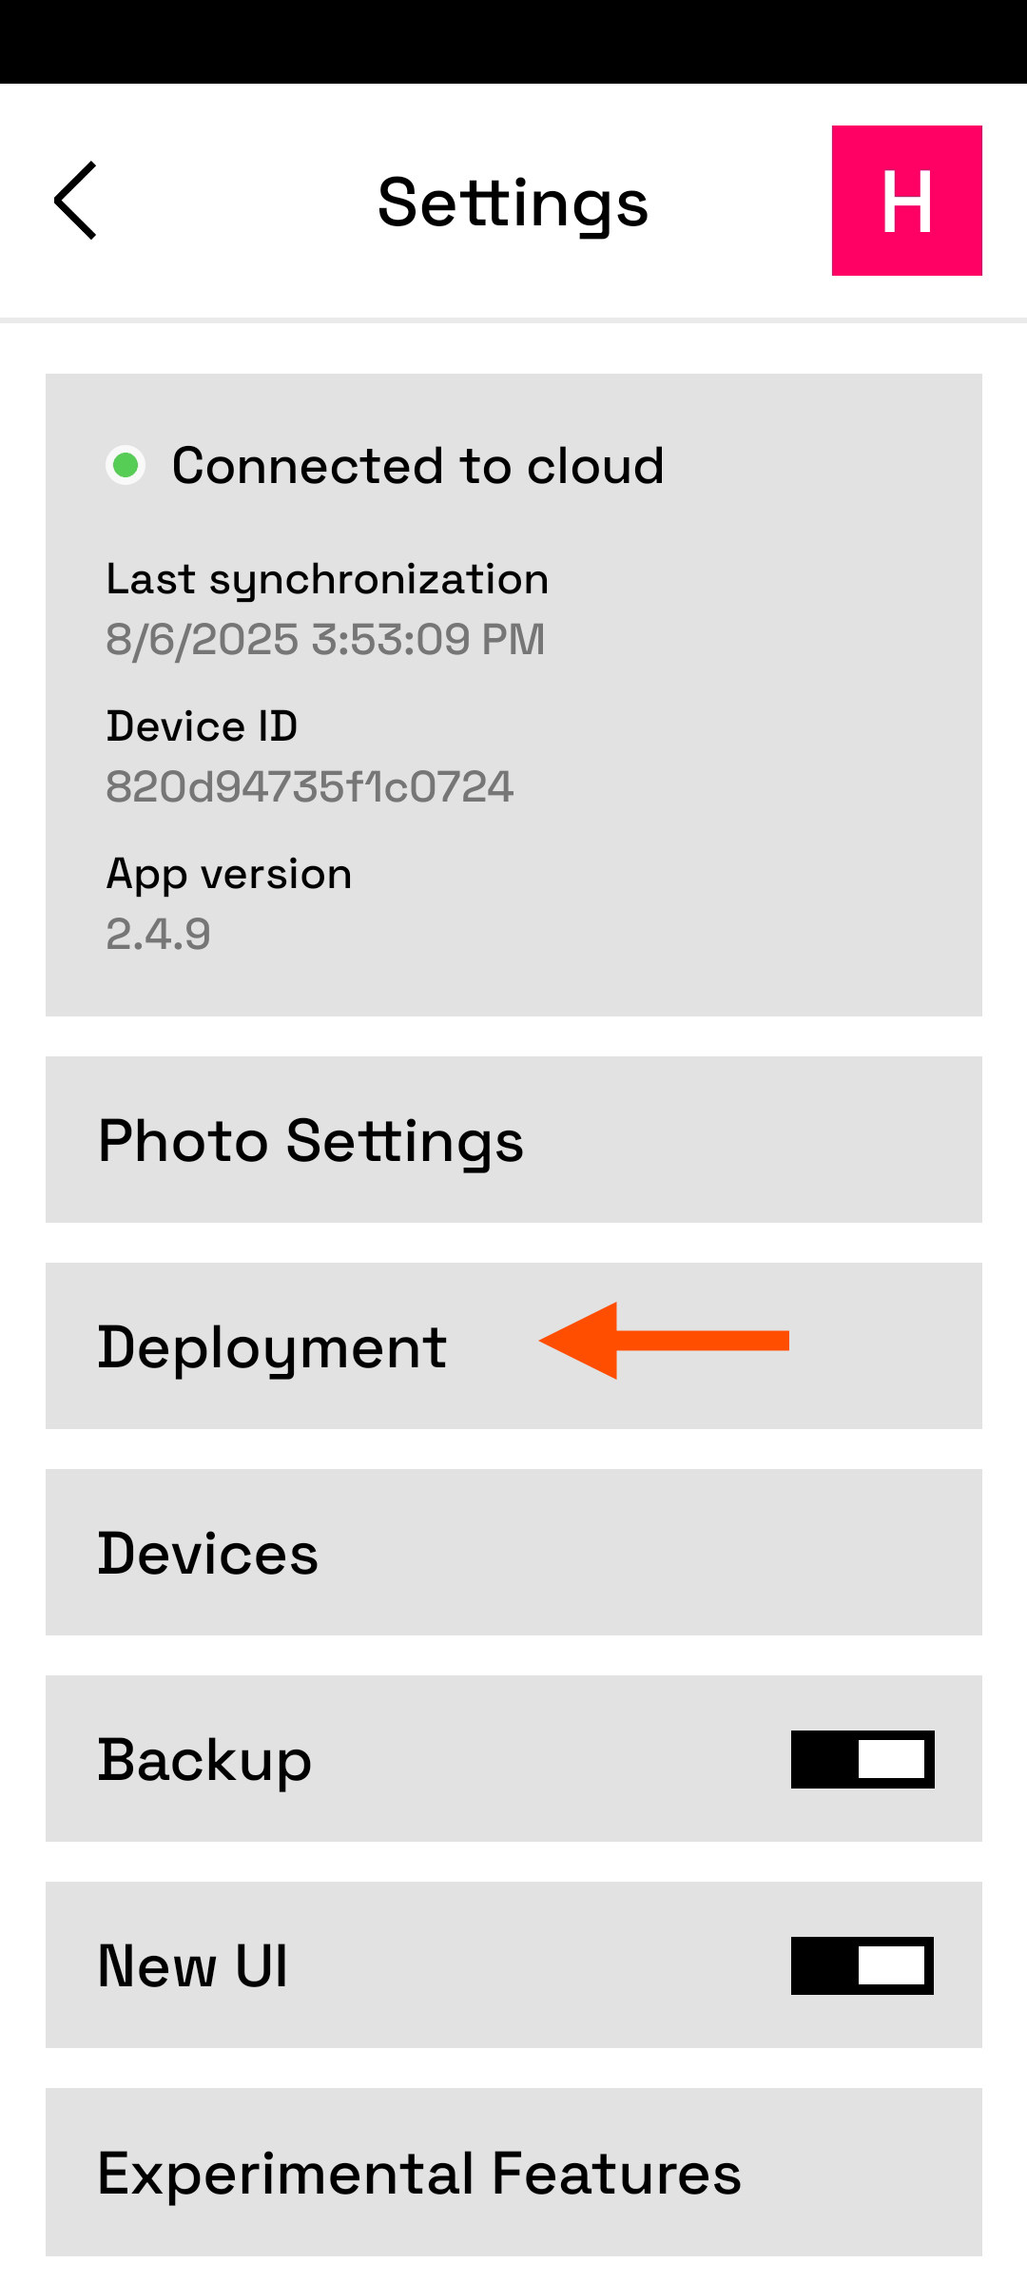Select the device ID value 820d94735f1c0724
The width and height of the screenshot is (1027, 2282).
point(310,787)
